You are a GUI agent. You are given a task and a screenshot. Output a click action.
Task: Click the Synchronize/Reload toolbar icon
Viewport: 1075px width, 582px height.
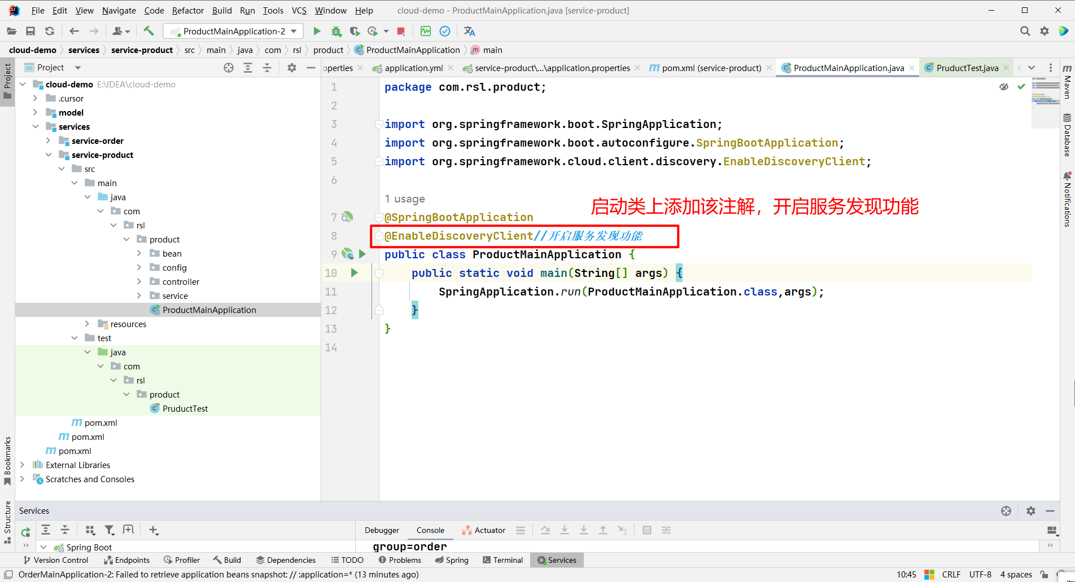point(50,31)
